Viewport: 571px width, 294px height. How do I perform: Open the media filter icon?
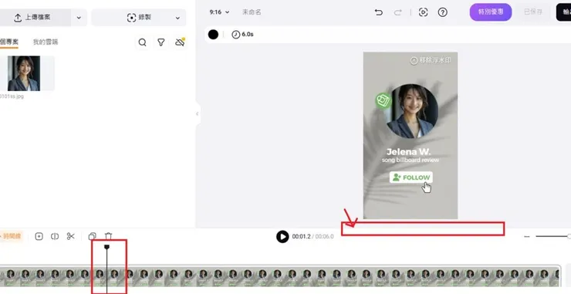click(x=161, y=42)
